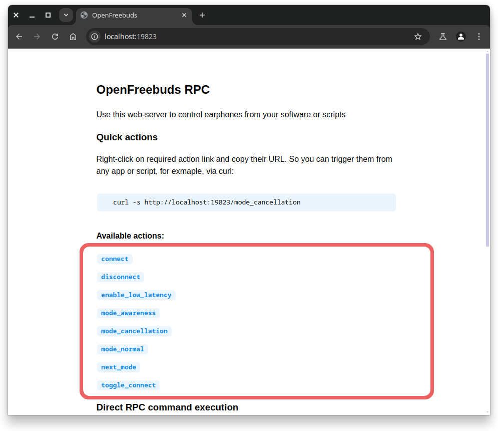Enable low latency mode
Viewport: 498px width, 431px height.
coord(136,295)
